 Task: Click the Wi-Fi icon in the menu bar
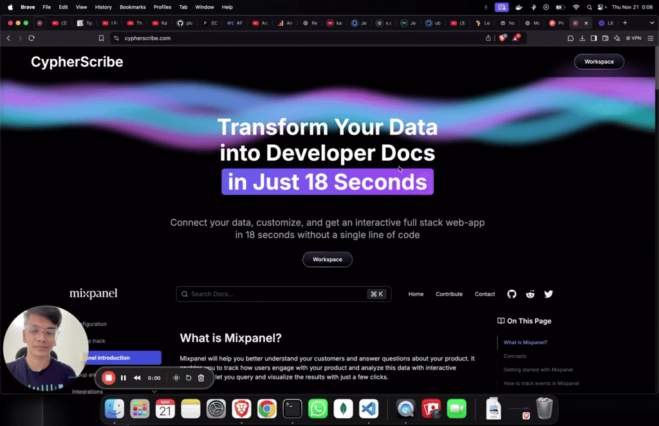click(x=576, y=7)
